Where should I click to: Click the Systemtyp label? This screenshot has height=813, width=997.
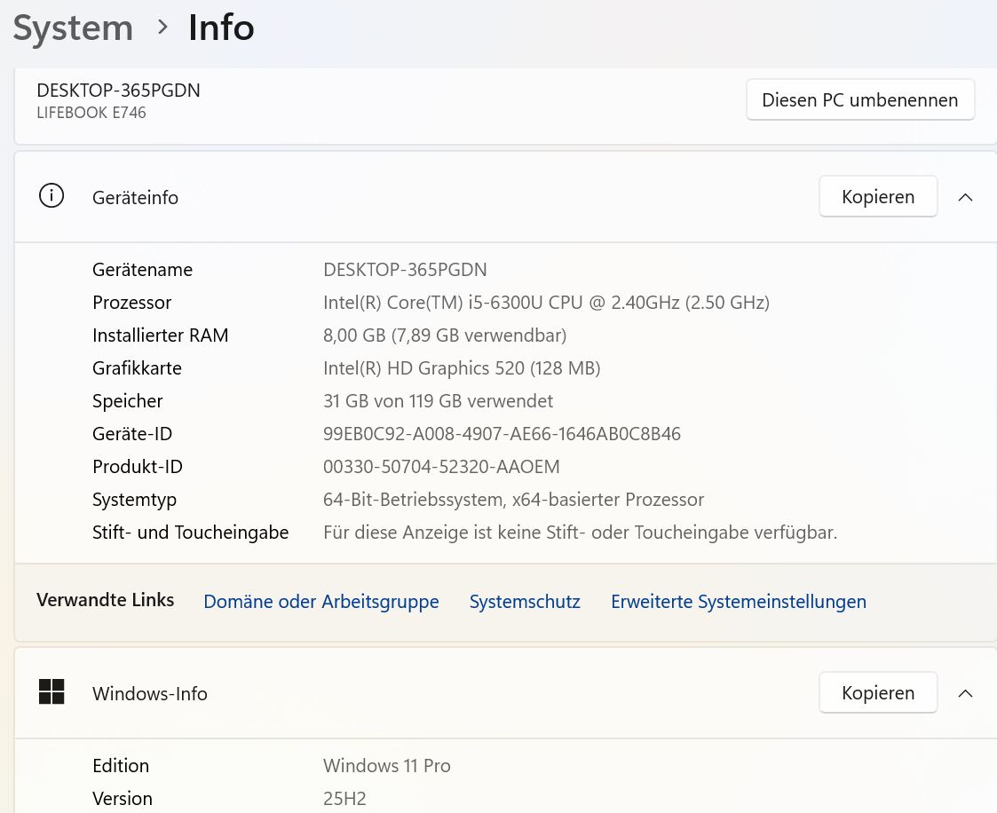coord(134,500)
